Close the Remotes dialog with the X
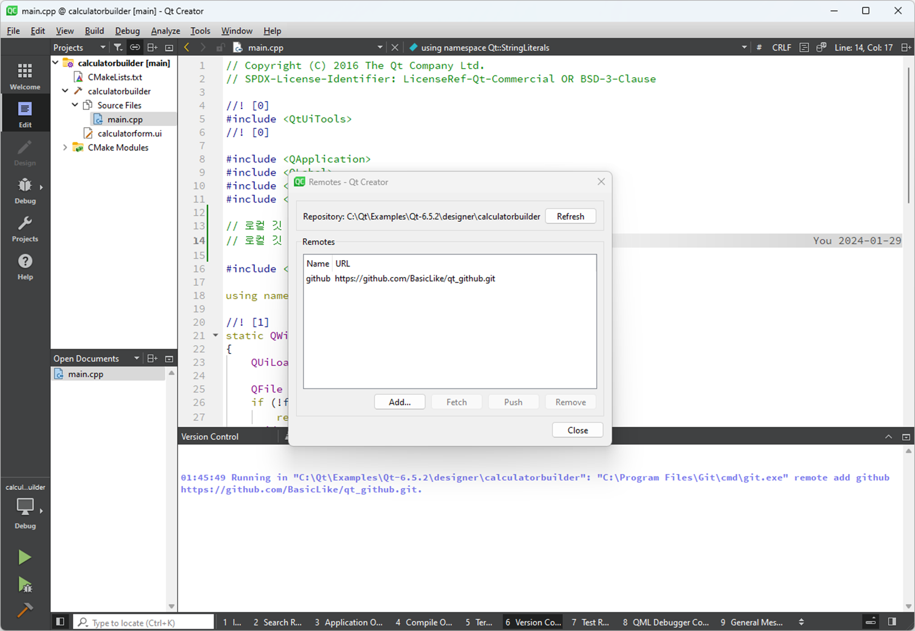This screenshot has height=631, width=915. [x=601, y=181]
